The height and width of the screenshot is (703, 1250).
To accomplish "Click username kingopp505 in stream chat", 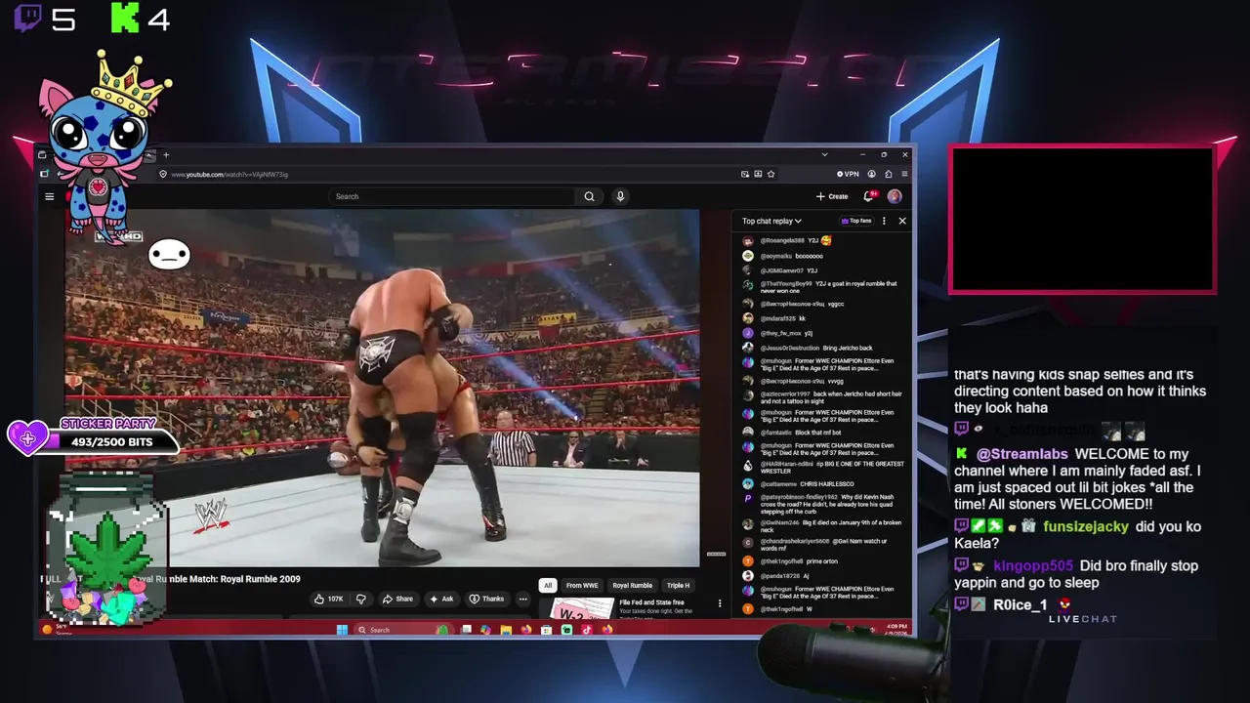I will click(1033, 565).
